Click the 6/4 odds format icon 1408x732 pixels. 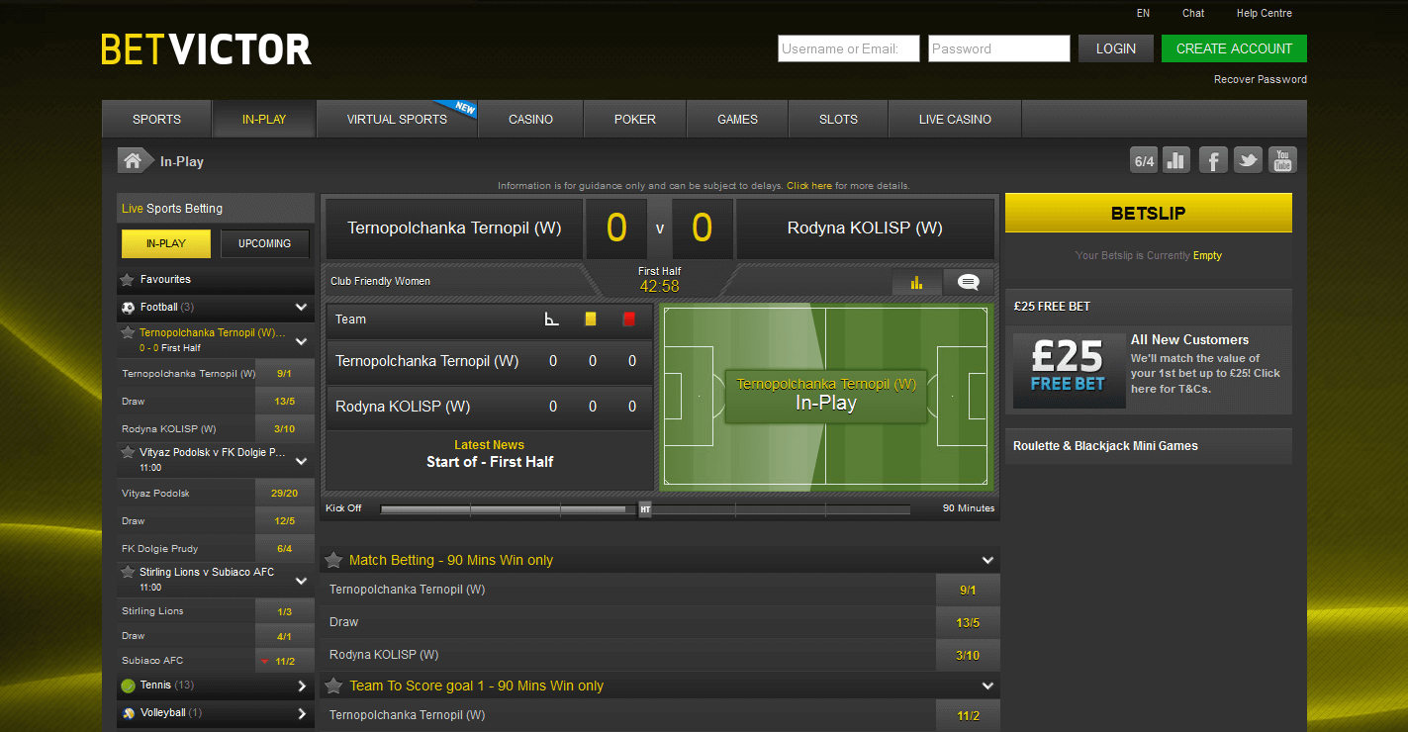[1144, 160]
